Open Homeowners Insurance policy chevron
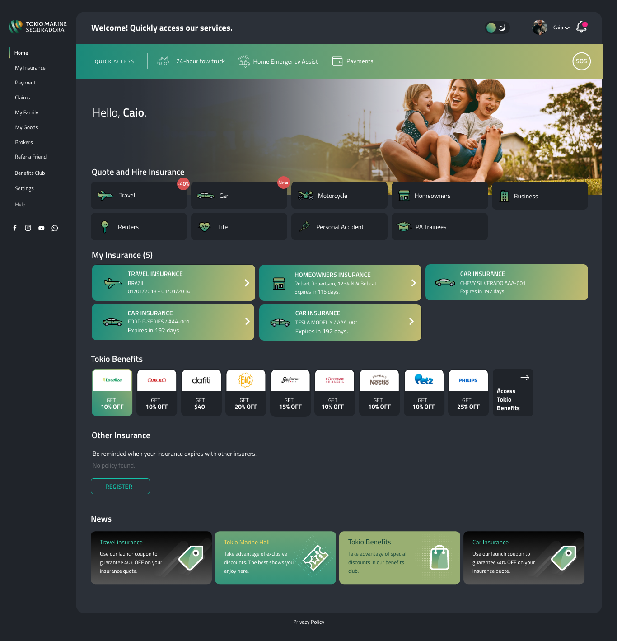This screenshot has height=641, width=617. [x=413, y=283]
